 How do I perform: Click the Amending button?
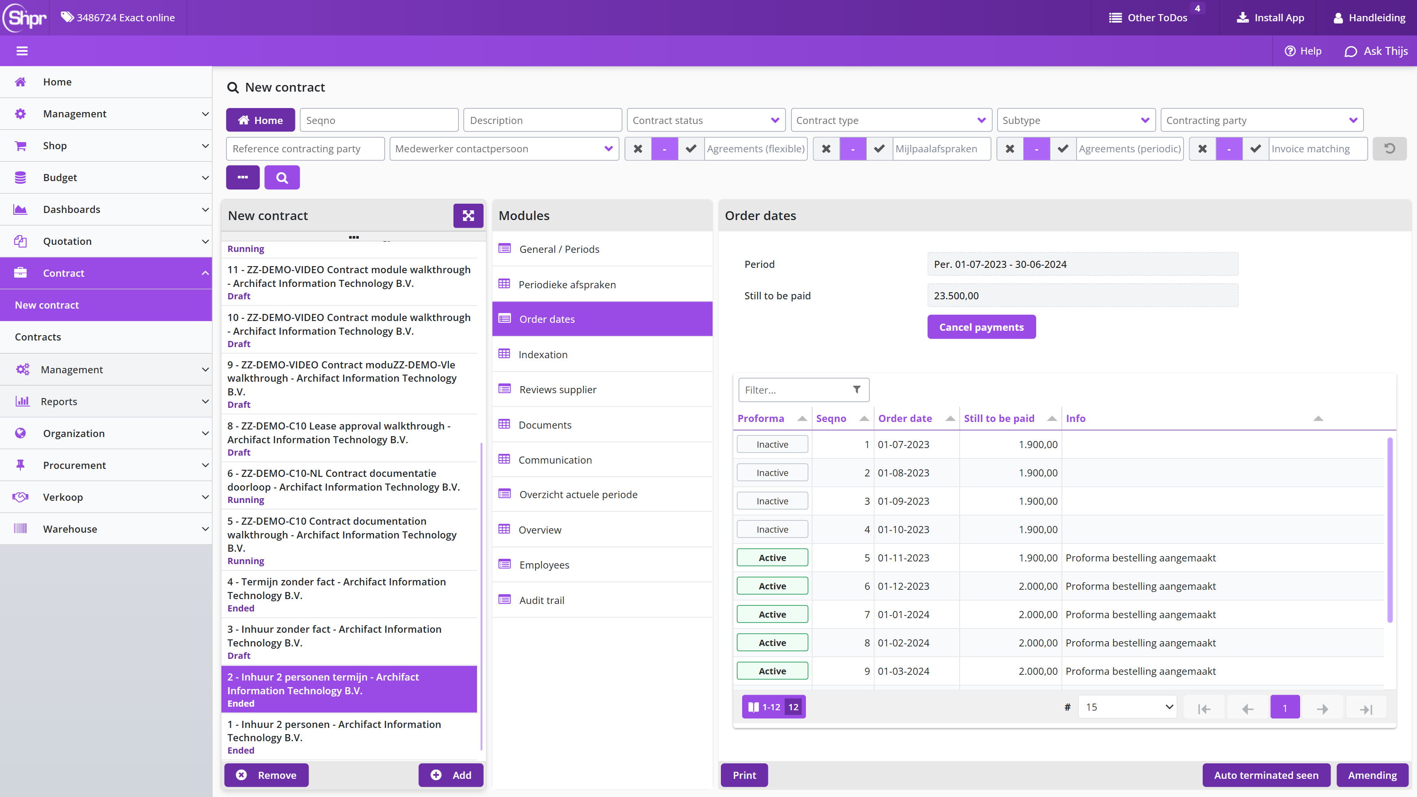1372,775
